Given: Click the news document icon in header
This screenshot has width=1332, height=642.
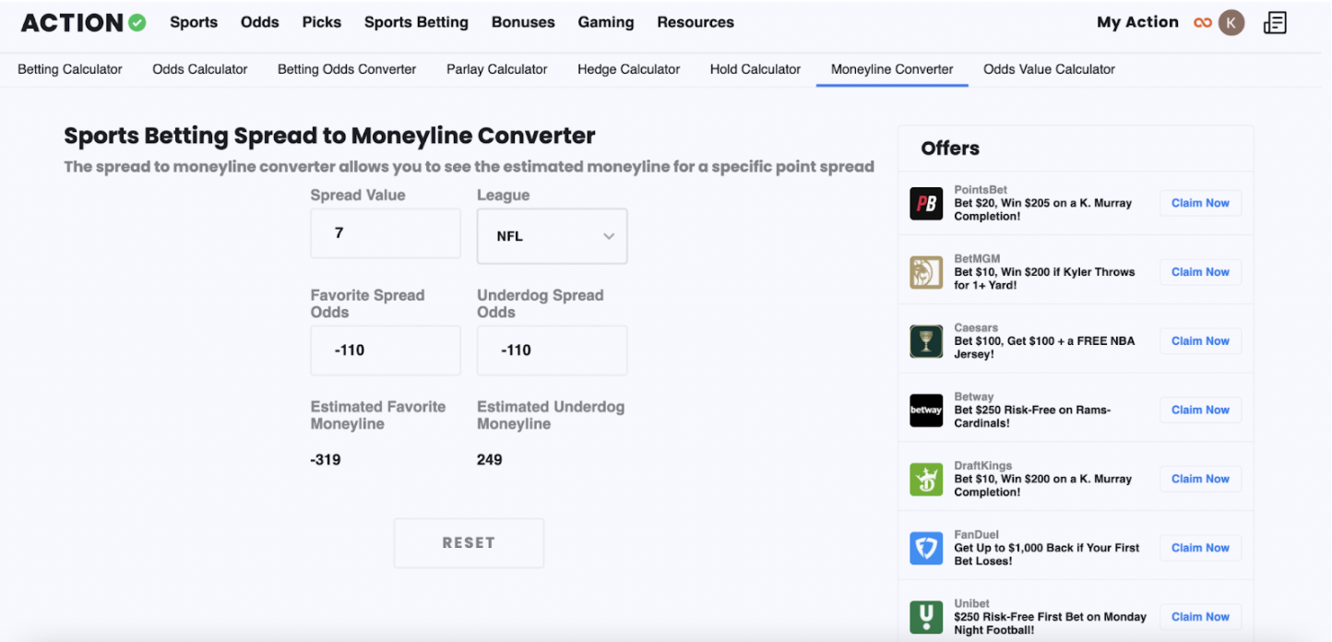Looking at the screenshot, I should click(x=1275, y=23).
